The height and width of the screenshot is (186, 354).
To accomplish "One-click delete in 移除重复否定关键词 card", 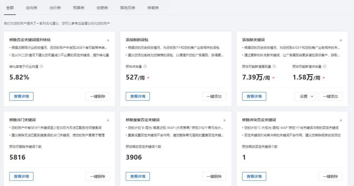I will 214,176.
